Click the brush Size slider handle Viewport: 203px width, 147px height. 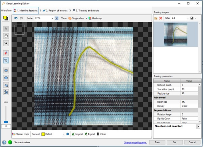(x=6, y=121)
